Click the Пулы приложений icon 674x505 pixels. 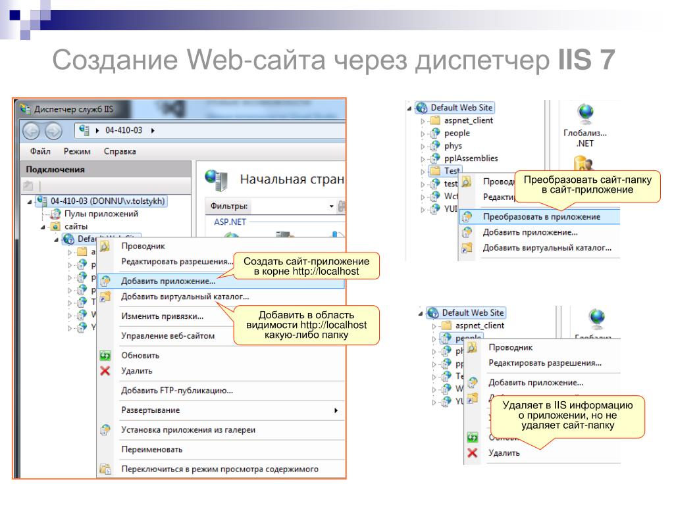tap(55, 214)
